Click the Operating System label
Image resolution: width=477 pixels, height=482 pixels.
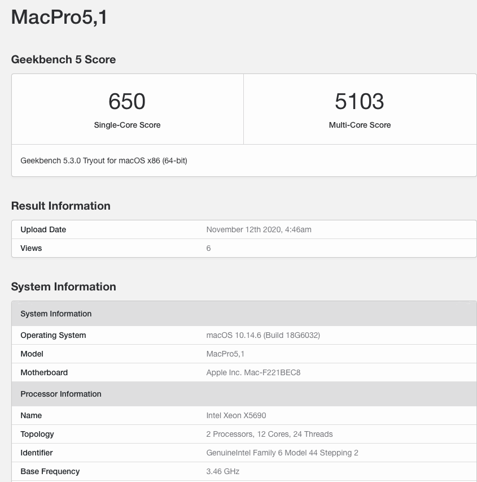[53, 335]
